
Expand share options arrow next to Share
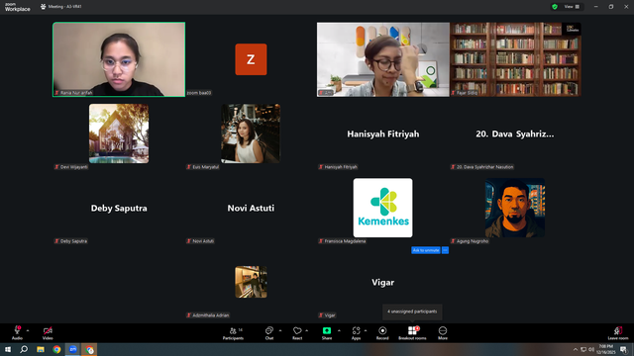339,330
